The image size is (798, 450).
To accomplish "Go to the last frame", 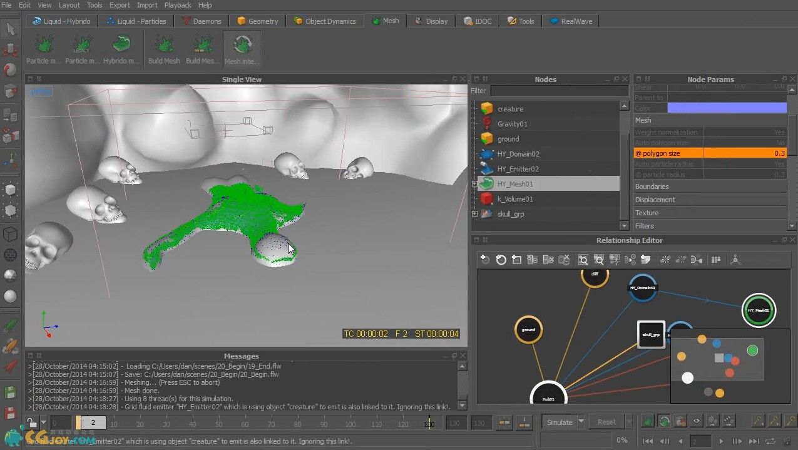I will click(754, 441).
